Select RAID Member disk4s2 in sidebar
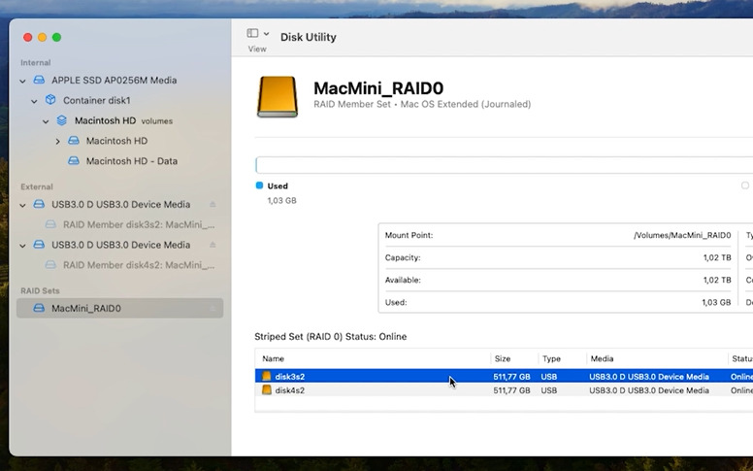Viewport: 753px width, 471px height. tap(139, 265)
